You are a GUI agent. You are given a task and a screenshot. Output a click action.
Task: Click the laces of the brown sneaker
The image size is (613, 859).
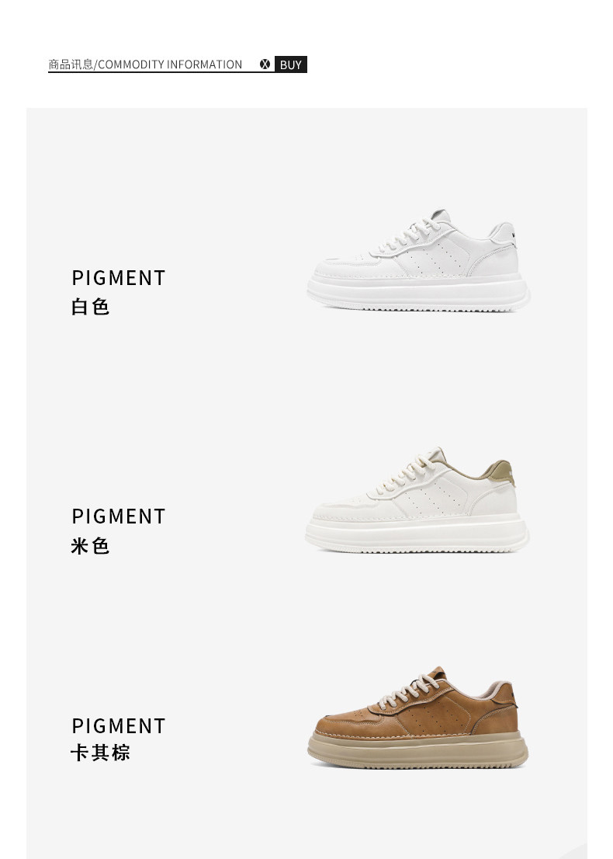point(407,691)
